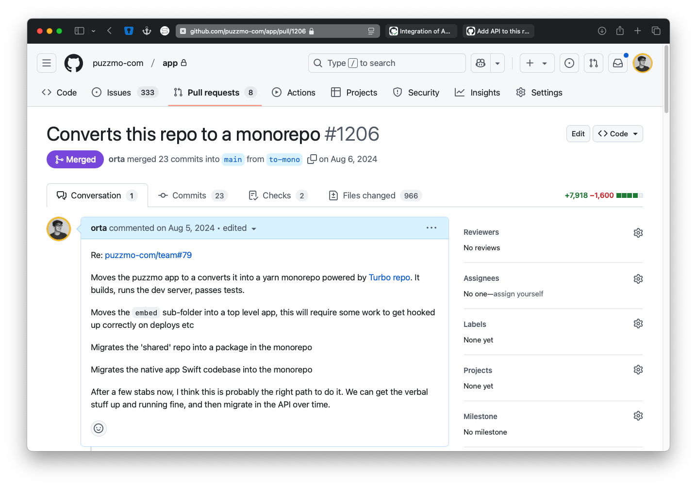Switch to the 'Integration of A...' browser tab
697x487 pixels.
point(420,31)
